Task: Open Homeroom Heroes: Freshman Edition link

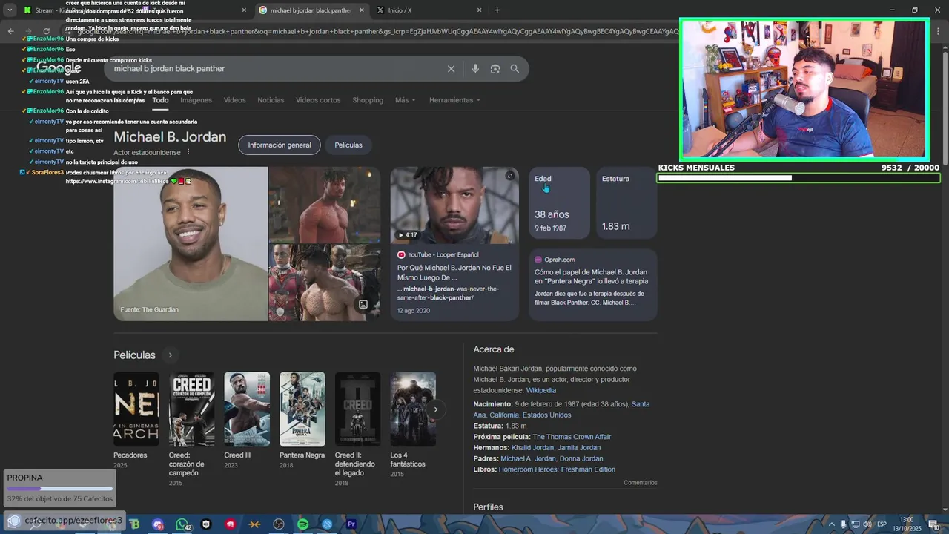Action: click(557, 469)
